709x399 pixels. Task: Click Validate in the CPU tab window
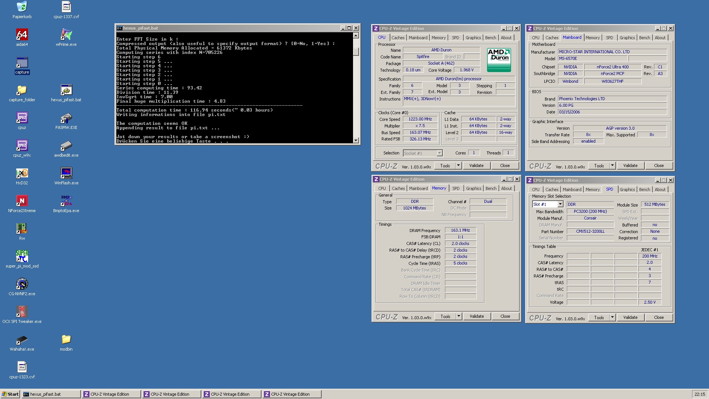pos(476,166)
